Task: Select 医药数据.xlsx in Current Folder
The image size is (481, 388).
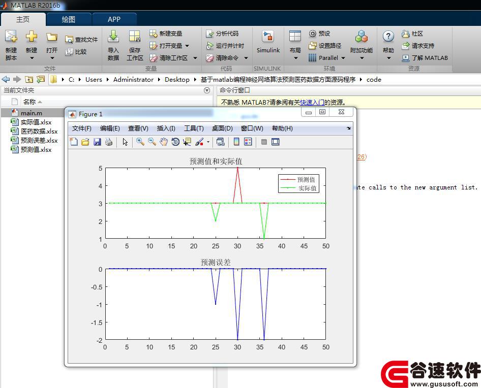Action: tap(39, 131)
